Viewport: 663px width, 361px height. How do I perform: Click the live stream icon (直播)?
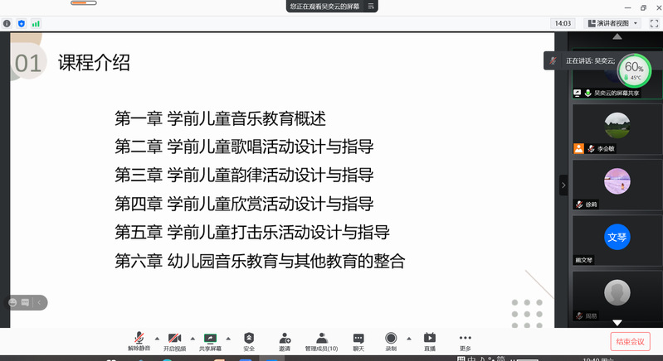tap(429, 339)
